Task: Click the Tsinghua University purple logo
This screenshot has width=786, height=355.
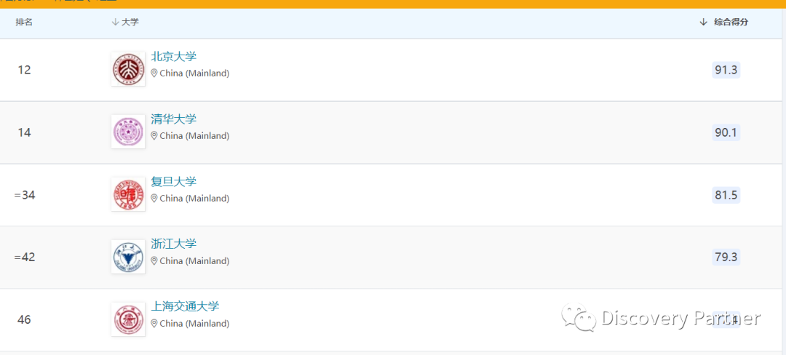Action: point(128,132)
